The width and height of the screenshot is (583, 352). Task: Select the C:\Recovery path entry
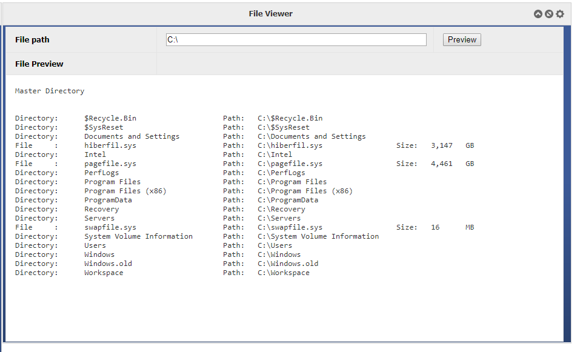pyautogui.click(x=281, y=209)
